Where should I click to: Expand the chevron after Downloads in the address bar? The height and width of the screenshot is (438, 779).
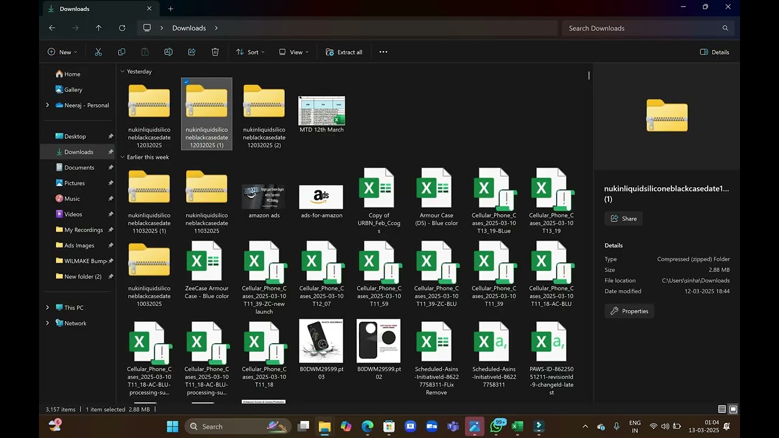tap(216, 28)
